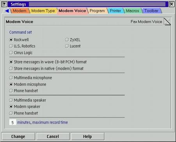Click the Help button

[x=87, y=137]
